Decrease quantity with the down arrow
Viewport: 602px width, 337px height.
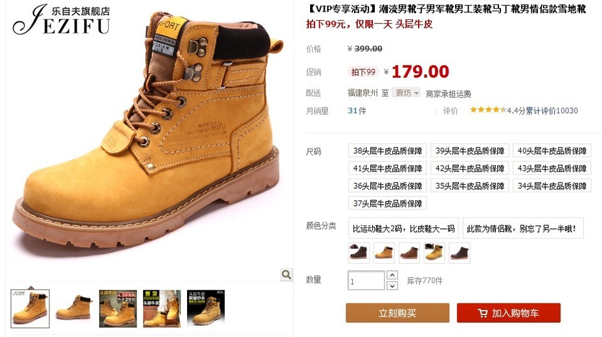[392, 285]
